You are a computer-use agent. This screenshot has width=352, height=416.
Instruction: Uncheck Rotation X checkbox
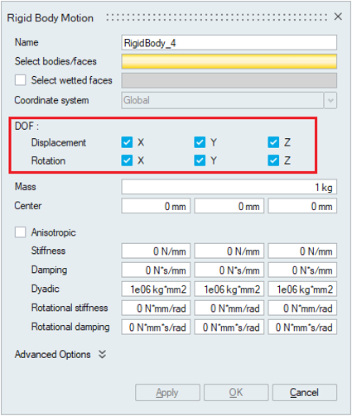(127, 160)
